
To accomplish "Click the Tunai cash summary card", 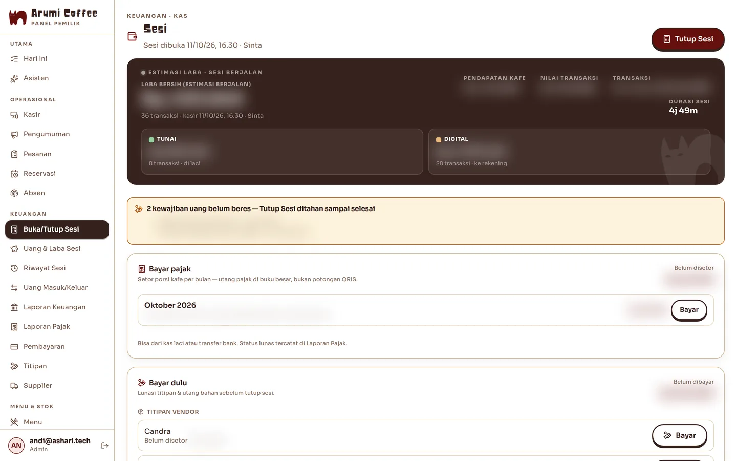I will pyautogui.click(x=282, y=152).
